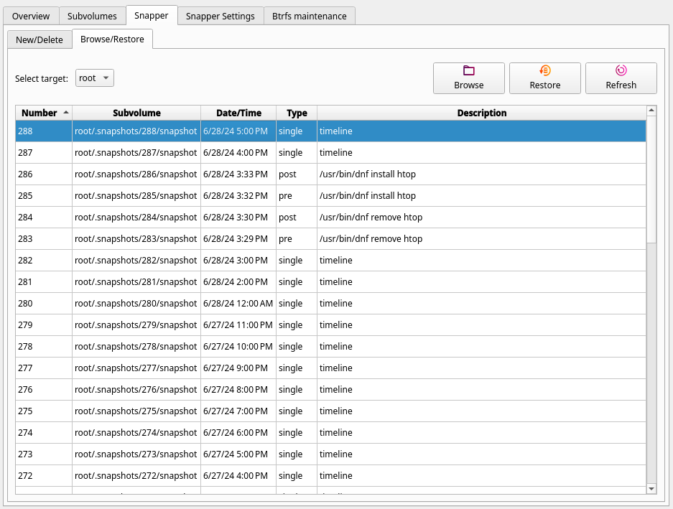Click root/.snapshots/281/snapshot subvolume cell

coord(136,282)
